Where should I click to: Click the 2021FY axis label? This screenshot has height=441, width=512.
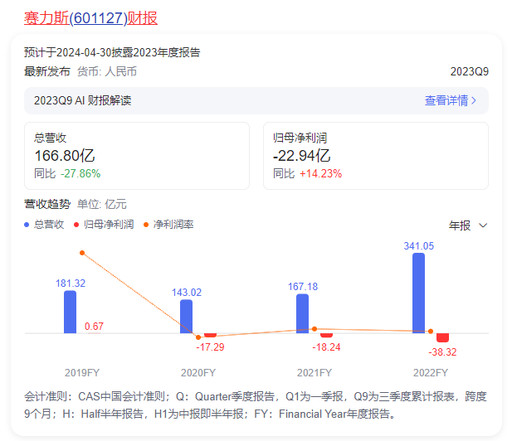[315, 372]
